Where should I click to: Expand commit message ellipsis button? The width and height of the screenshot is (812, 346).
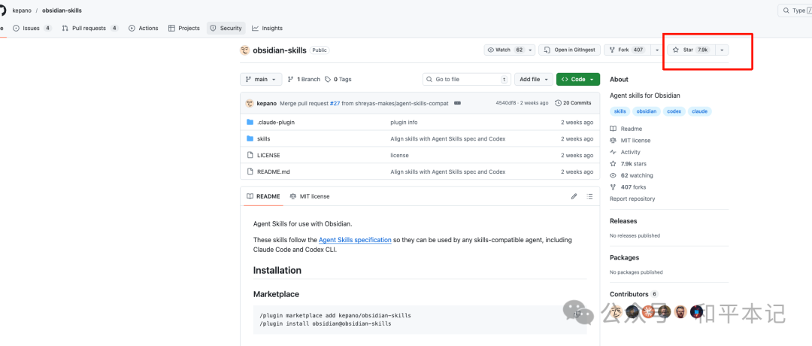click(457, 103)
